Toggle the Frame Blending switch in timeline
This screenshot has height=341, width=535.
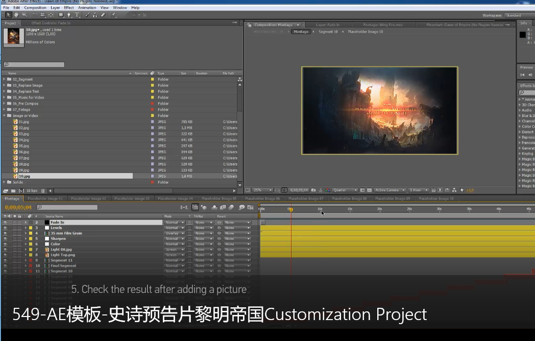(223, 207)
